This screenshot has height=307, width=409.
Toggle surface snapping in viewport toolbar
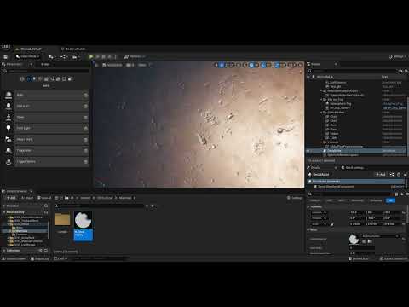click(245, 65)
